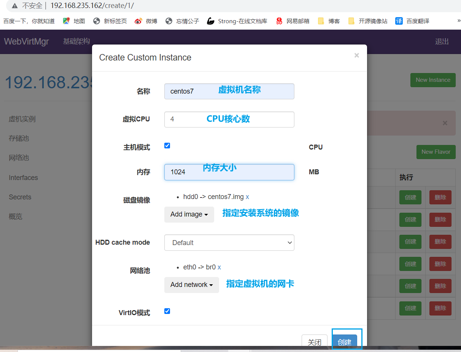Open the 百度一下，你就知道 bookmark
Screen dimensions: 461x352
pos(29,21)
